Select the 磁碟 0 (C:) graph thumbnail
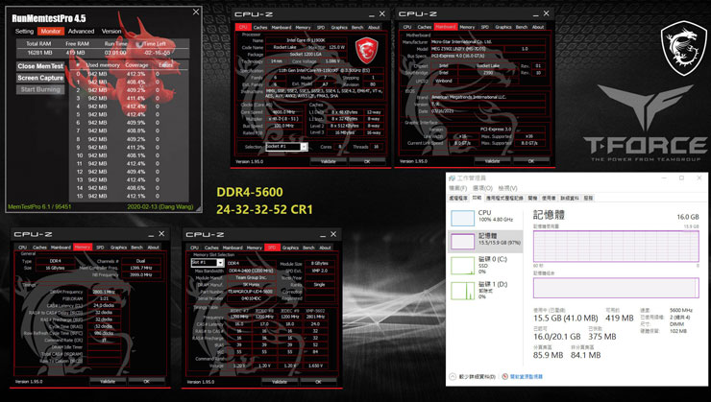This screenshot has height=402, width=711. (x=462, y=266)
